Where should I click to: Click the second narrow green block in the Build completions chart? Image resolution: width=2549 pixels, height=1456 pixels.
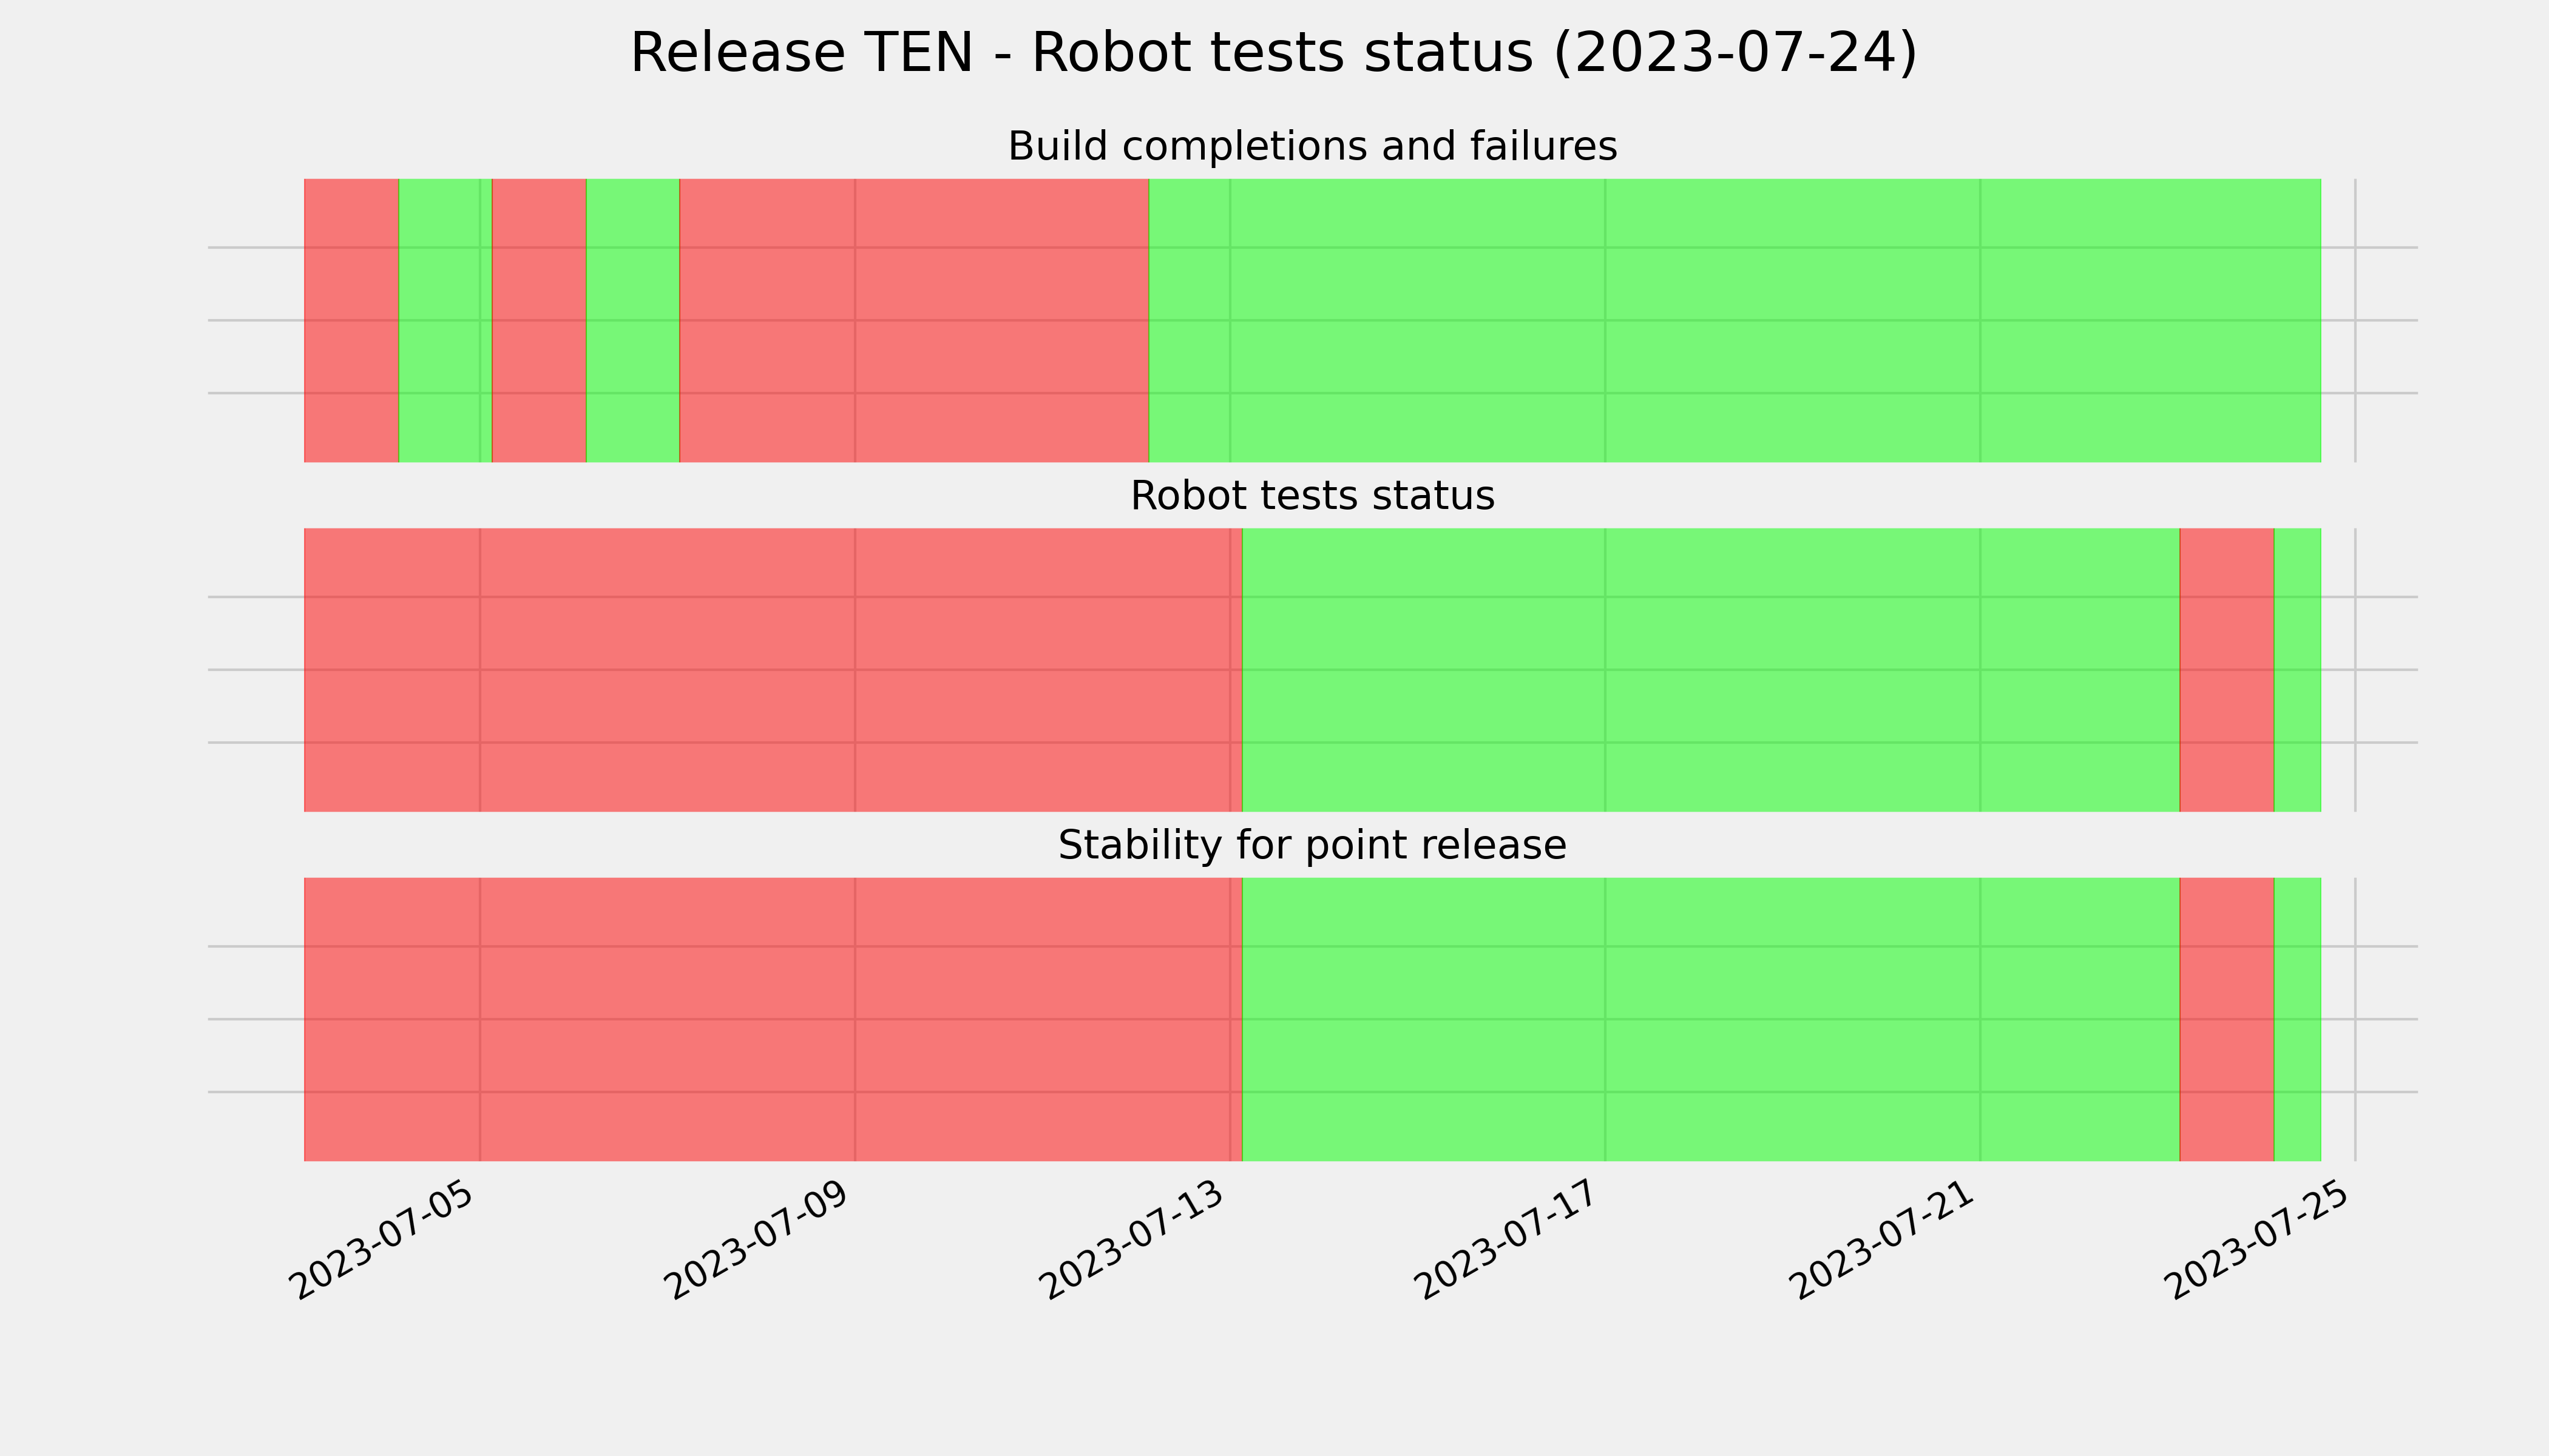pos(632,320)
